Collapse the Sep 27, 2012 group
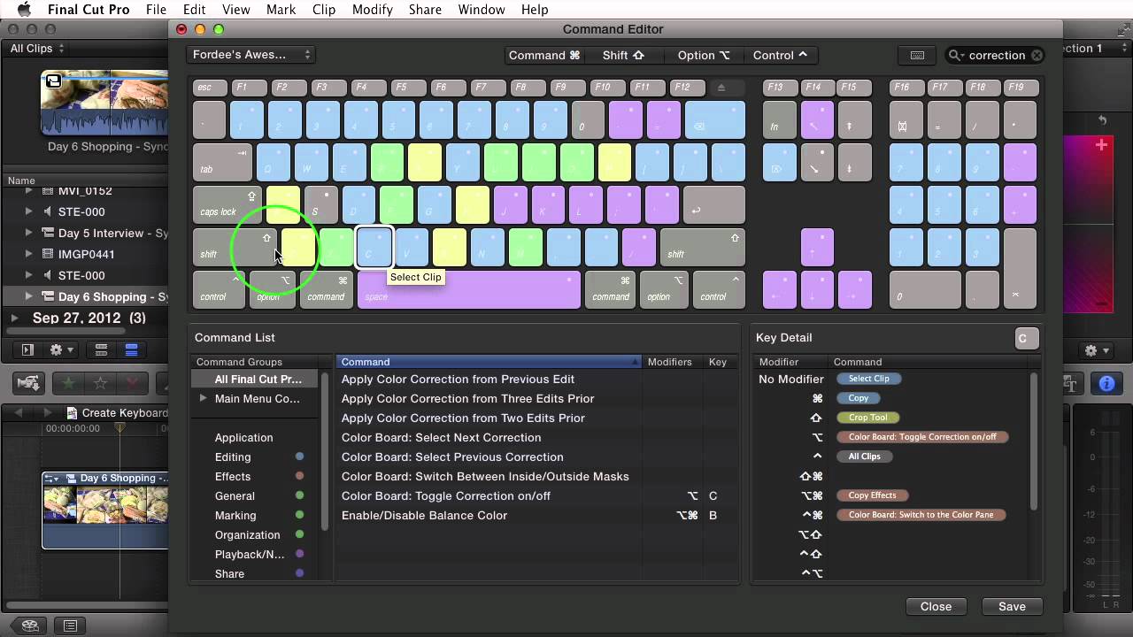 14,318
